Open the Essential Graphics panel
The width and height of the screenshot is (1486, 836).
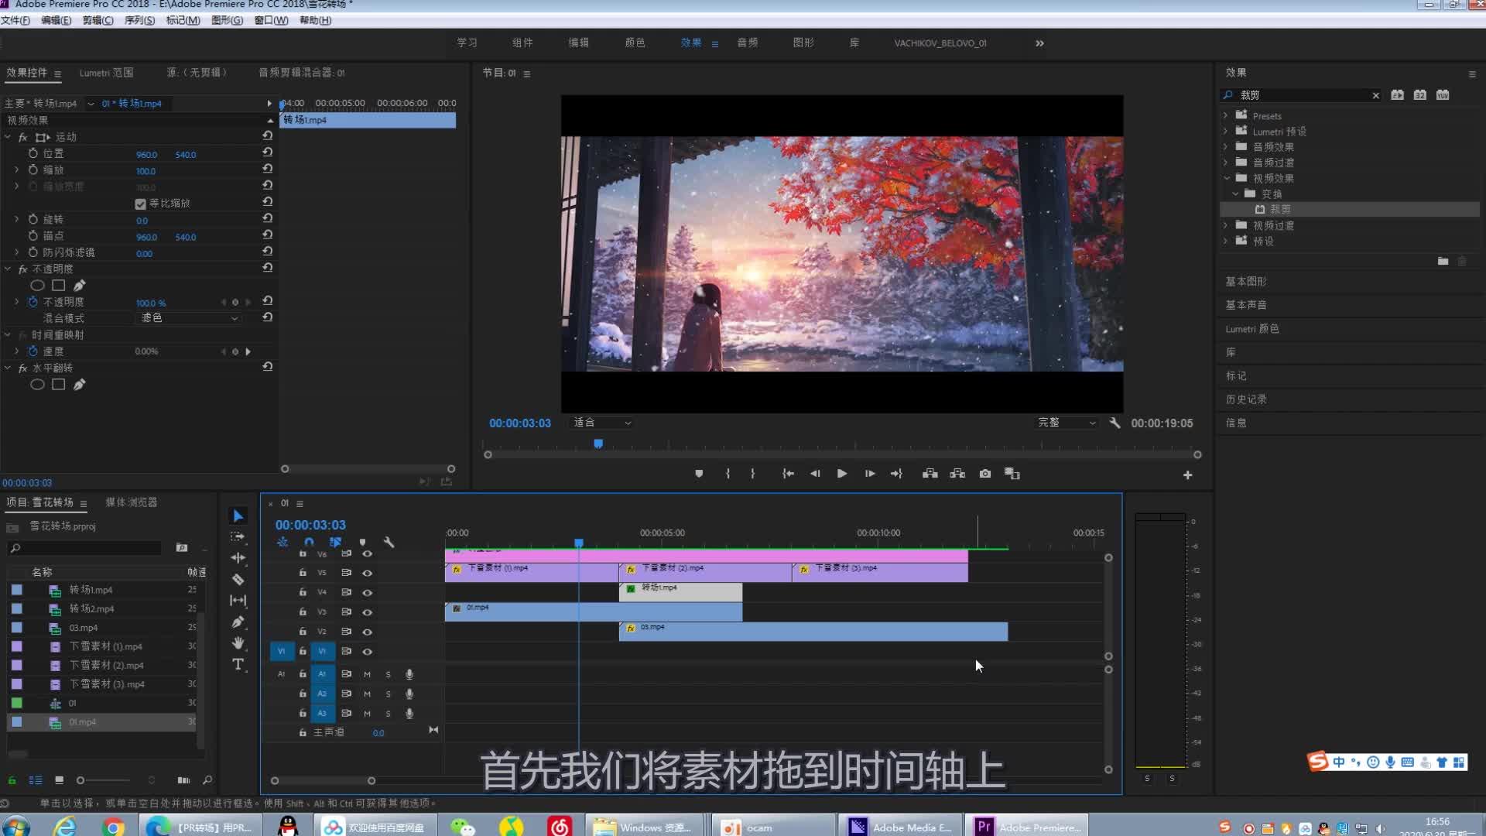point(1246,281)
